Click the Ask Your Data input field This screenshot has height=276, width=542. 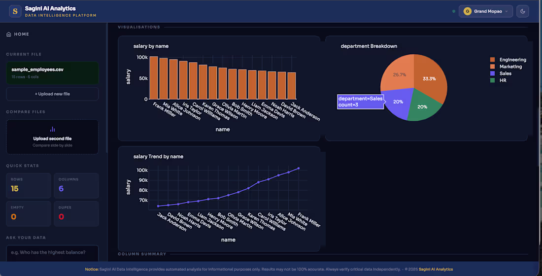click(52, 253)
